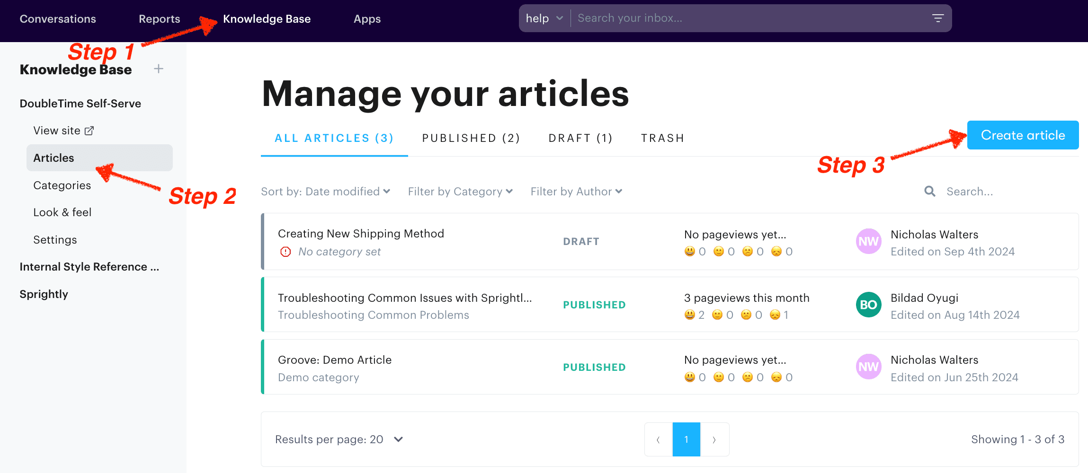The image size is (1088, 473).
Task: Click Bildad Oyugi's BO avatar
Action: (868, 304)
